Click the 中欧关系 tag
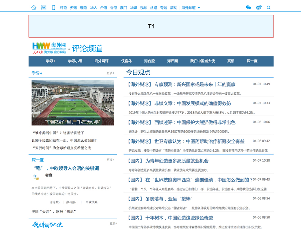 tap(92, 202)
